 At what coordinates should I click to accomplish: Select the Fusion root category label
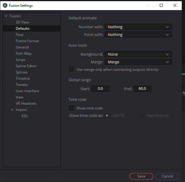[15, 16]
